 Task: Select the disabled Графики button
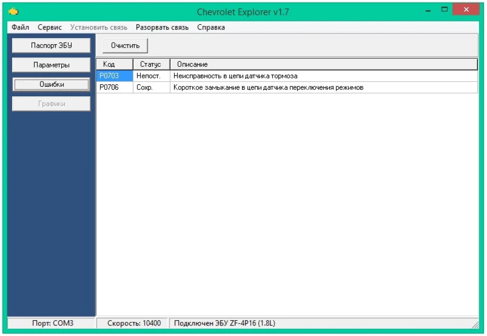(x=51, y=104)
